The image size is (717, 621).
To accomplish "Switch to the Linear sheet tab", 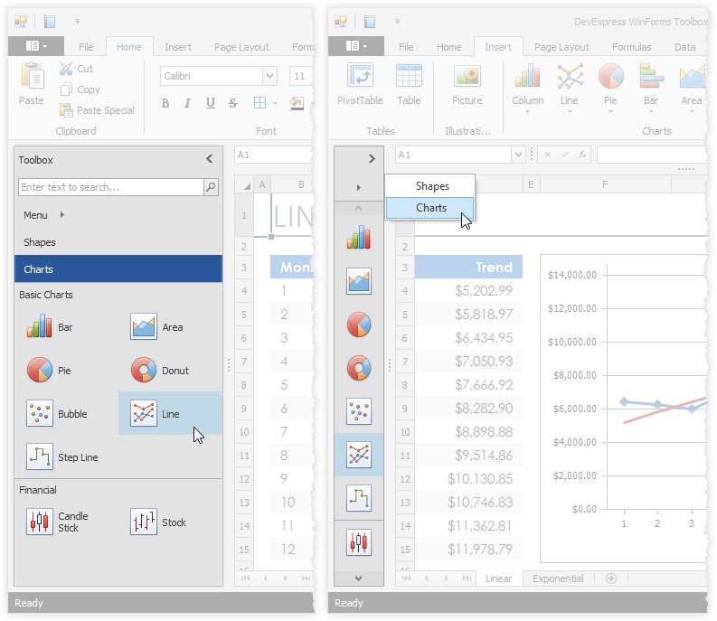I will pyautogui.click(x=498, y=579).
